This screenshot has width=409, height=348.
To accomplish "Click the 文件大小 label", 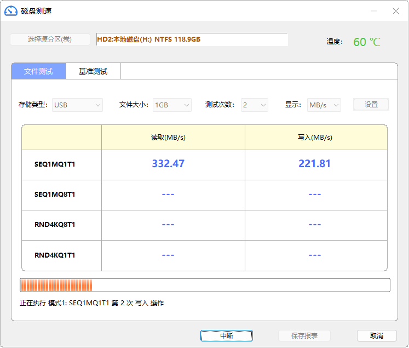I will pos(134,105).
